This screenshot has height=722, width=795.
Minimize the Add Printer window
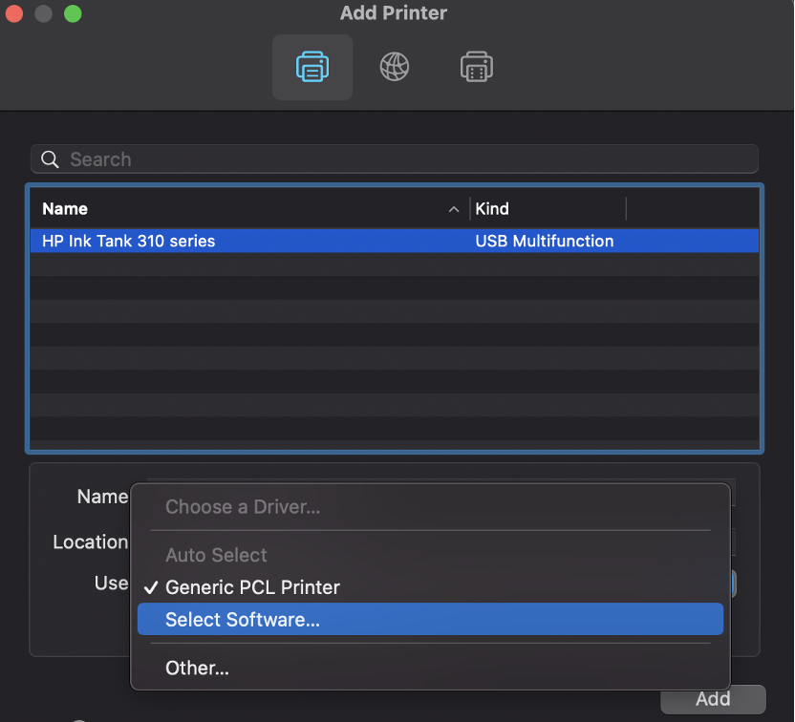point(43,14)
